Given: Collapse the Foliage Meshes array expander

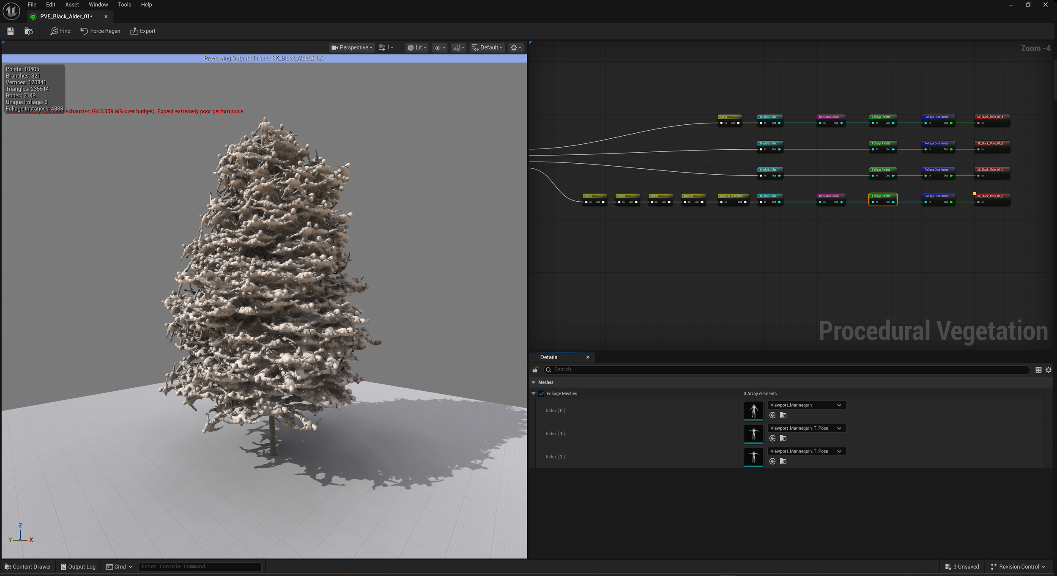Looking at the screenshot, I should (x=534, y=394).
